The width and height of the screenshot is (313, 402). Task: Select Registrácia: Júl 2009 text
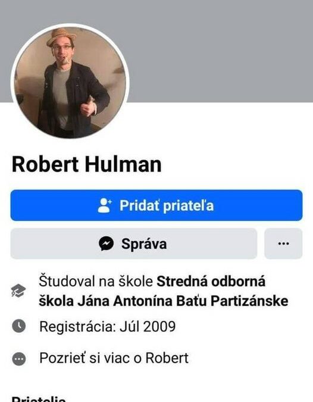(107, 326)
